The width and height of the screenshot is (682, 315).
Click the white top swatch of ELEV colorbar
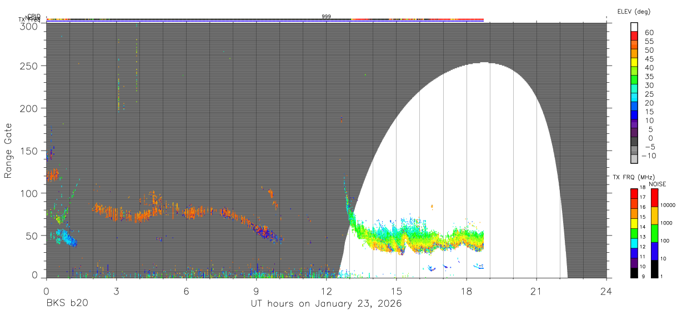coord(634,27)
